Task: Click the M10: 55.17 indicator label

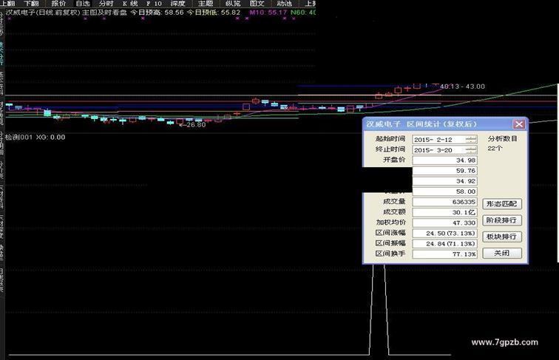Action: 268,13
